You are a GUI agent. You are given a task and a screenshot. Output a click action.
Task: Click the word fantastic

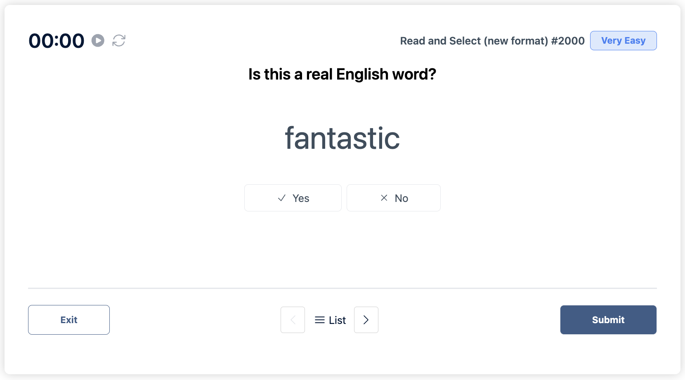click(342, 138)
